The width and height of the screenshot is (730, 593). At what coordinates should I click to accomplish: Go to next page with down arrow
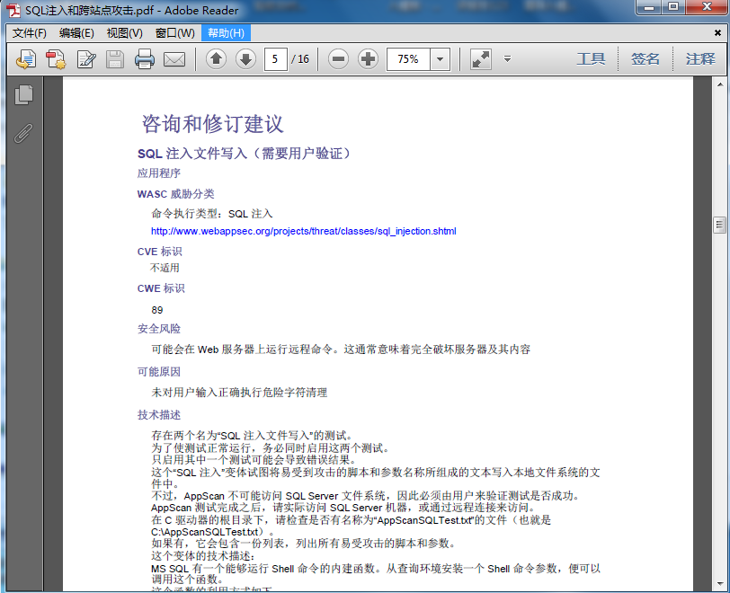(x=245, y=59)
